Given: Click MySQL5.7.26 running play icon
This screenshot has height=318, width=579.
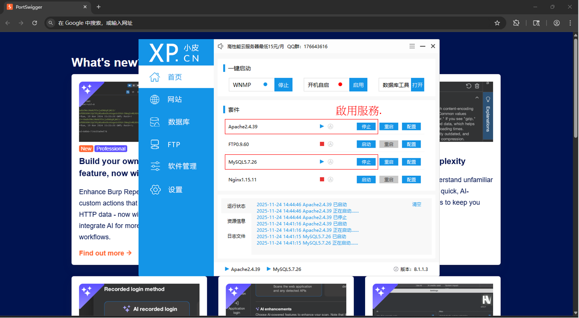Looking at the screenshot, I should point(322,162).
